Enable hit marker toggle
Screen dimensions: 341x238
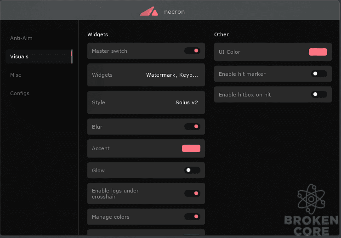point(319,74)
